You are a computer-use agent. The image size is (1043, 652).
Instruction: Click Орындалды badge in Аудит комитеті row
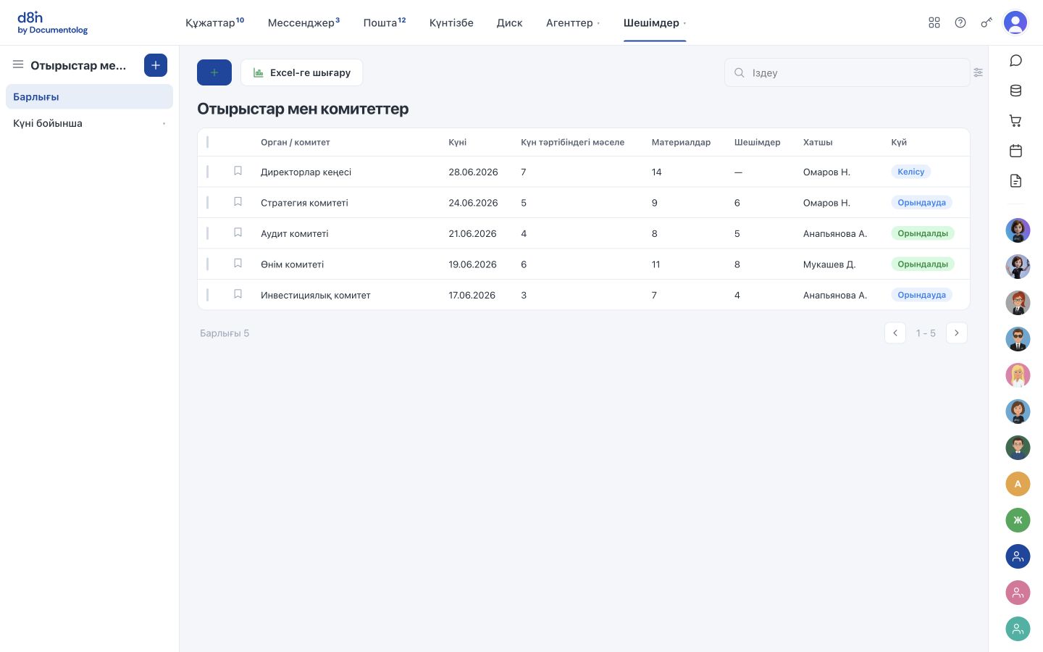click(x=923, y=233)
